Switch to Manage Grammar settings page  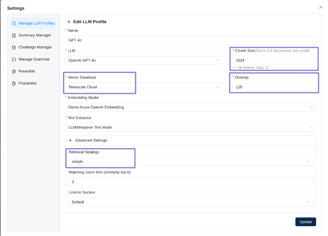coord(34,59)
